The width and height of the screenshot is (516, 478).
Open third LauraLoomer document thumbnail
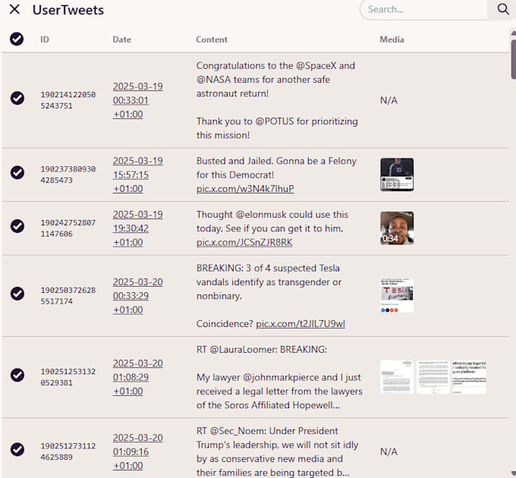469,377
